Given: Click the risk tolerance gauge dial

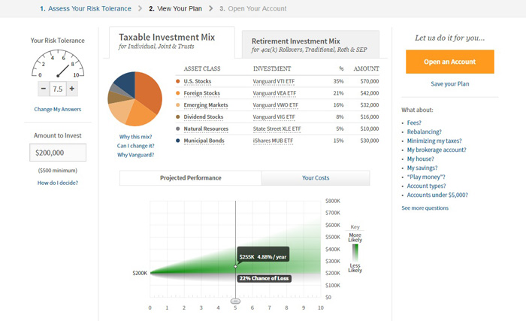Looking at the screenshot, I should (58, 64).
